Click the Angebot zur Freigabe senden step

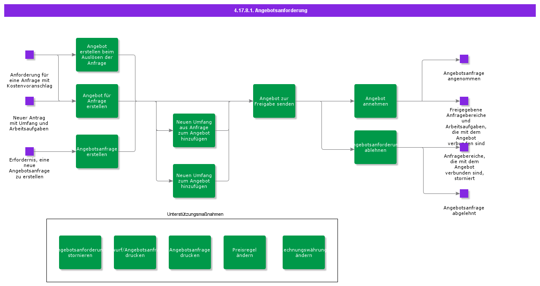coord(274,101)
